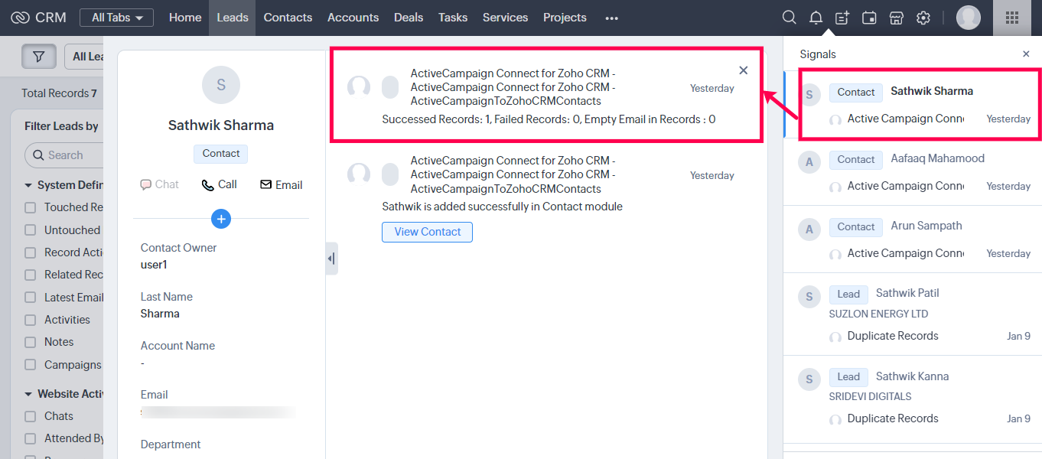
Task: Open the calendar icon in top bar
Action: (869, 18)
